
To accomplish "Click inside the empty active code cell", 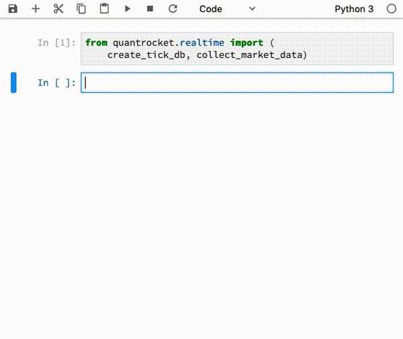I will click(237, 83).
